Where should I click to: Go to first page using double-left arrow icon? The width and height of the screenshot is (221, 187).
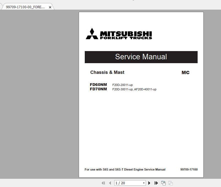click(x=103, y=183)
